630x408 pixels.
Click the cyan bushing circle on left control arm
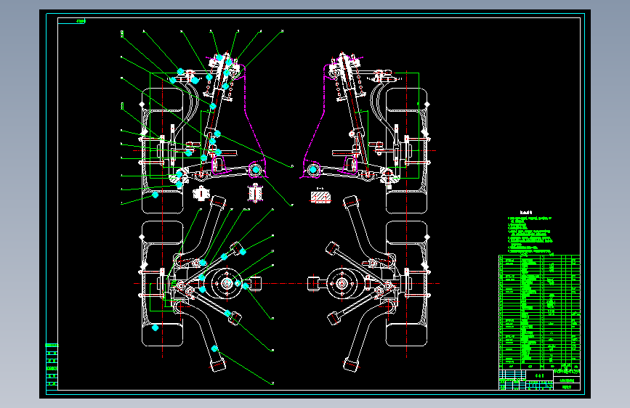(256, 170)
